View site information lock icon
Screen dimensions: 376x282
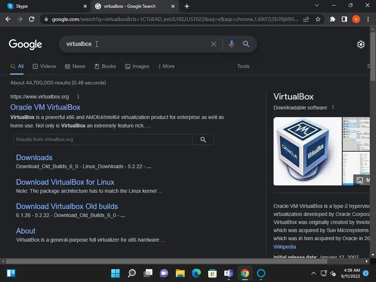point(46,19)
